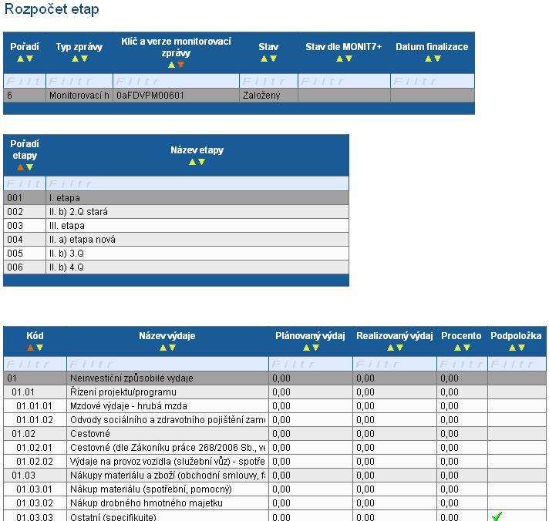Select stage 006 II. b) 4.Q
This screenshot has width=549, height=521.
pyautogui.click(x=176, y=267)
